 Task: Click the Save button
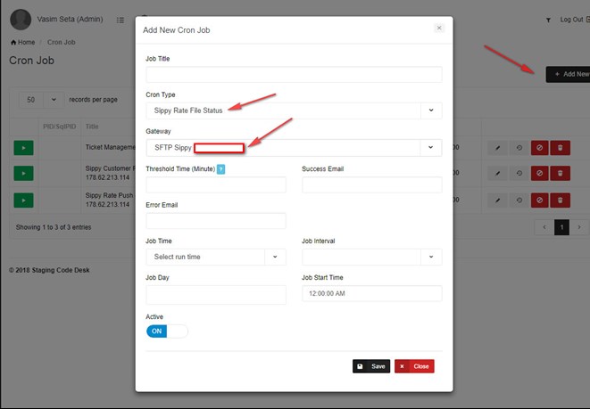click(x=371, y=366)
